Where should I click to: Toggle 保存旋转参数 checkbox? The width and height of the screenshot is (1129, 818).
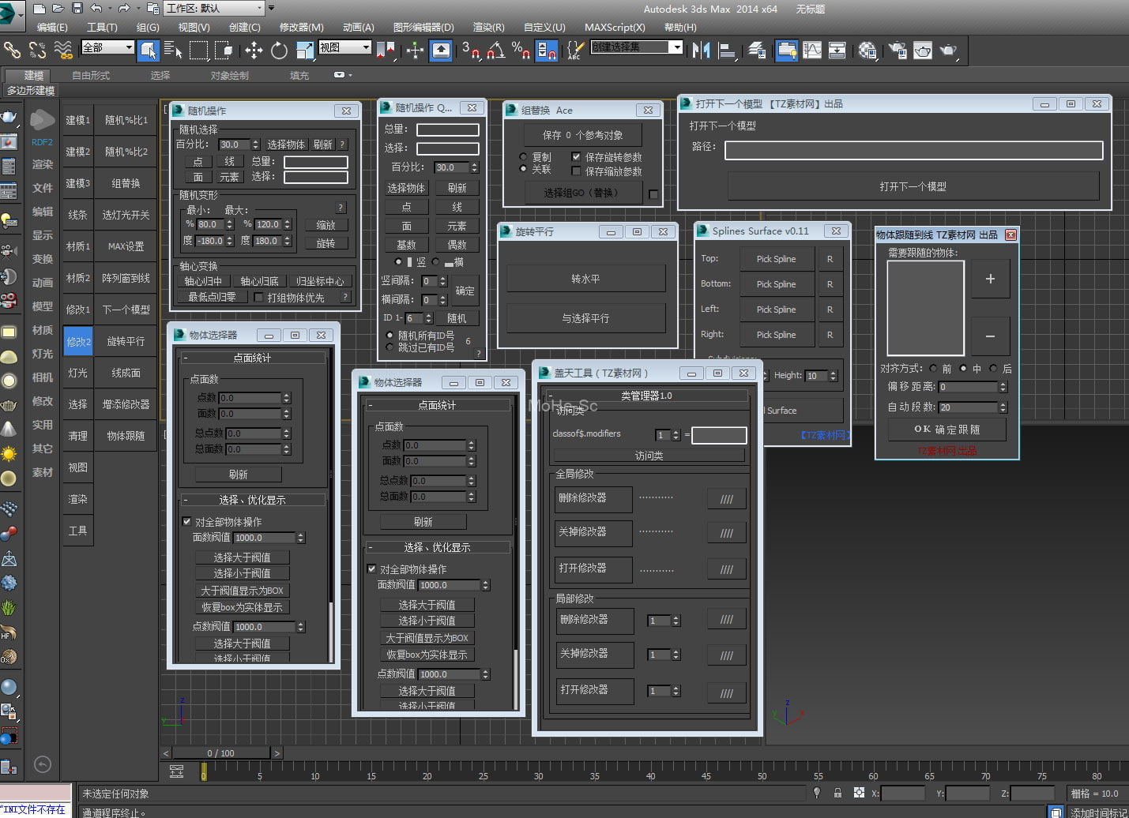576,157
